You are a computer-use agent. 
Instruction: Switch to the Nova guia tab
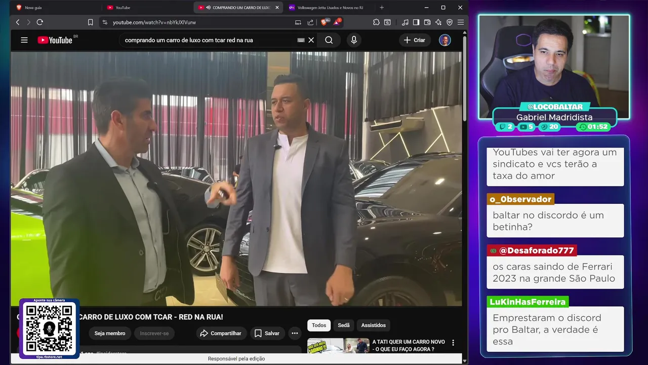click(x=56, y=8)
